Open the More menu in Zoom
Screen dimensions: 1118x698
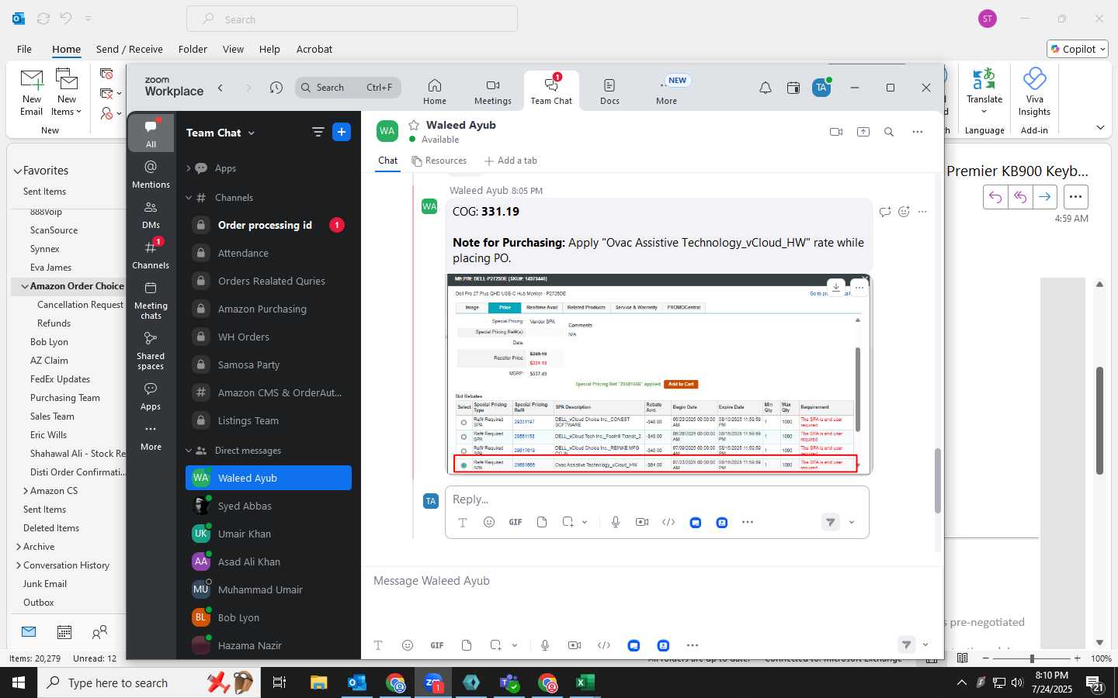[x=666, y=92]
